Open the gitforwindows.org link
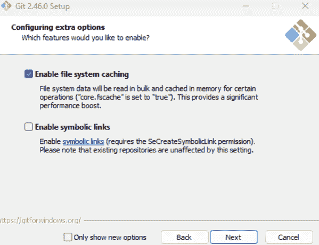Screen dimensions: 319x245 point(40,220)
